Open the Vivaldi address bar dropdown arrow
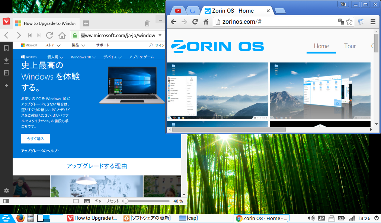The image size is (381, 223). point(160,35)
